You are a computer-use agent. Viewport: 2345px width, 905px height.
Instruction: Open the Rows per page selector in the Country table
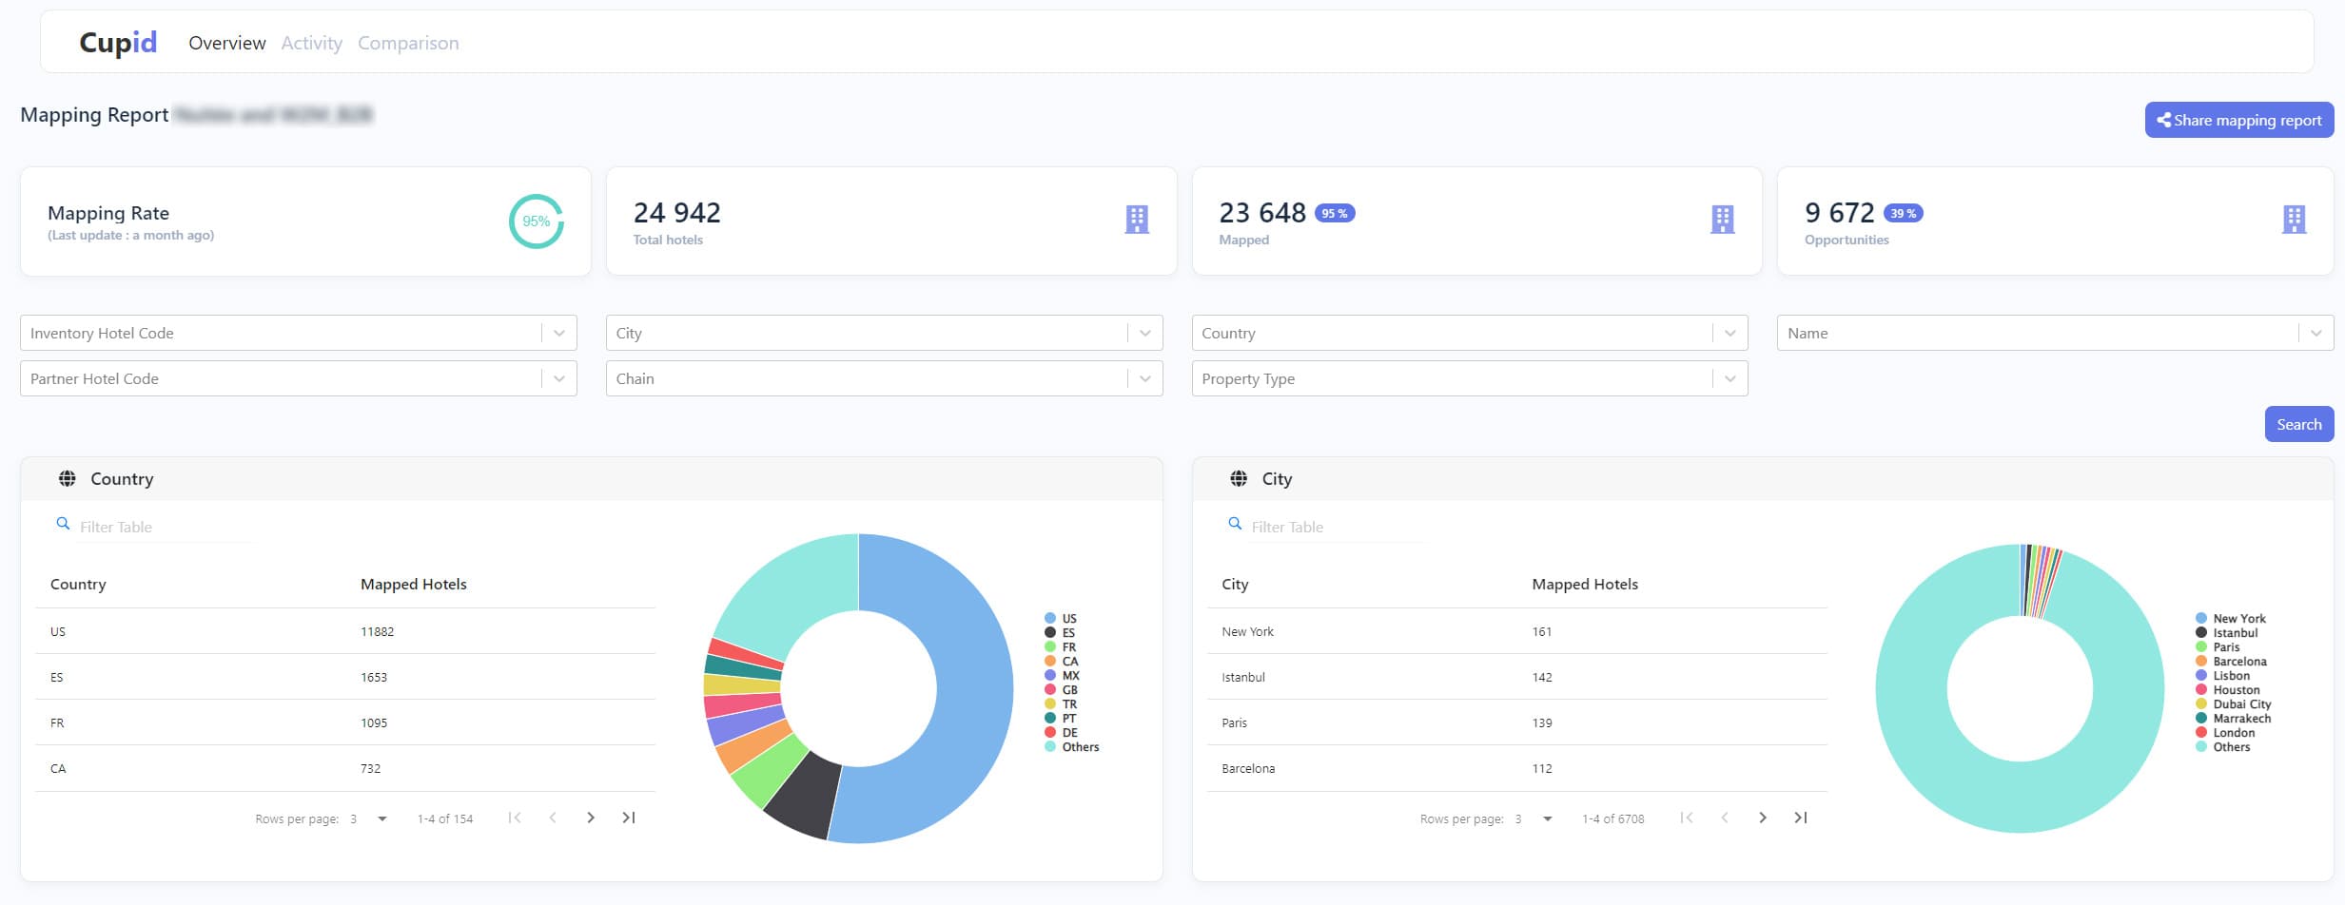[367, 818]
